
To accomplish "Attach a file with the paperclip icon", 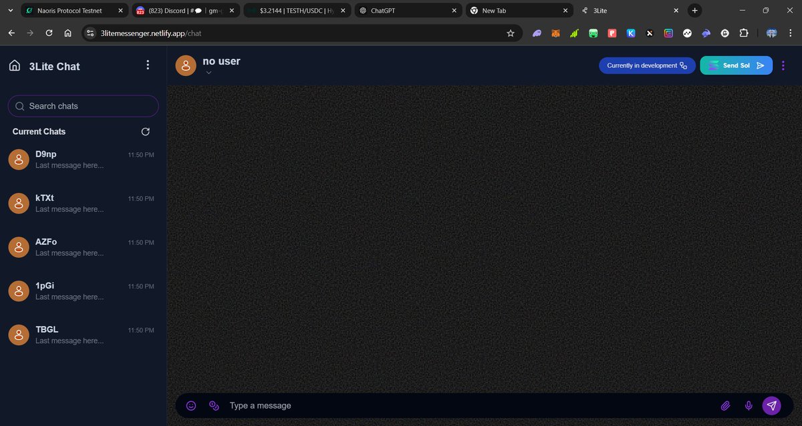I will (x=725, y=405).
